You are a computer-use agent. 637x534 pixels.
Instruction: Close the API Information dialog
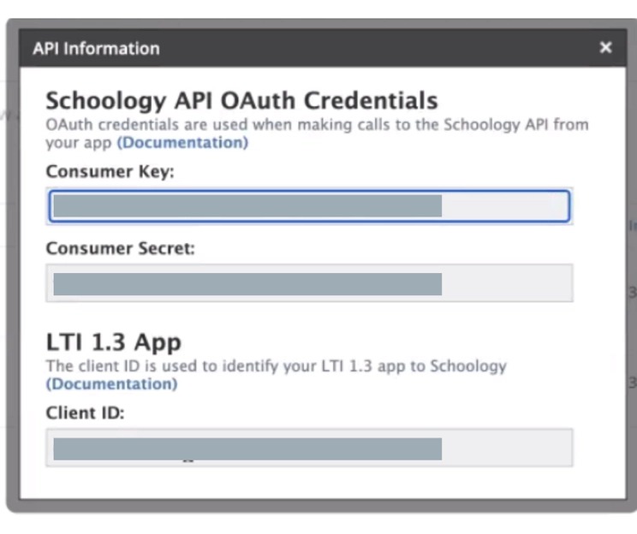(x=605, y=48)
